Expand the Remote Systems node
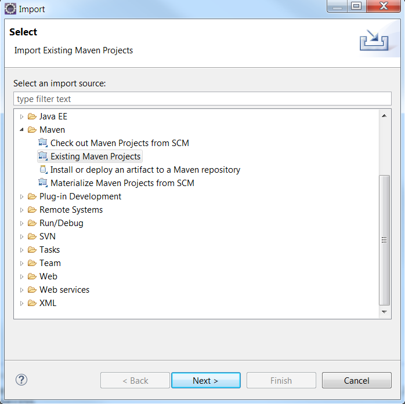Image resolution: width=405 pixels, height=404 pixels. coord(22,210)
